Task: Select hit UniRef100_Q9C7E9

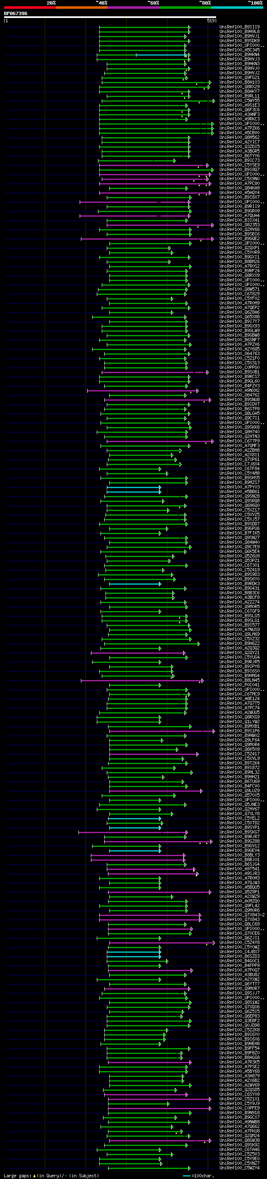Action: (239, 547)
